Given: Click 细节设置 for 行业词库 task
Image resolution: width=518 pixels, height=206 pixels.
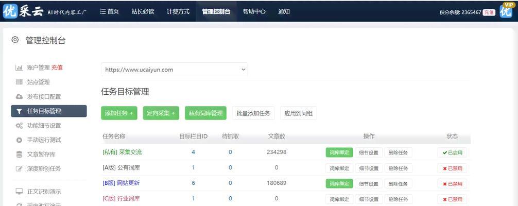Looking at the screenshot, I should point(369,199).
